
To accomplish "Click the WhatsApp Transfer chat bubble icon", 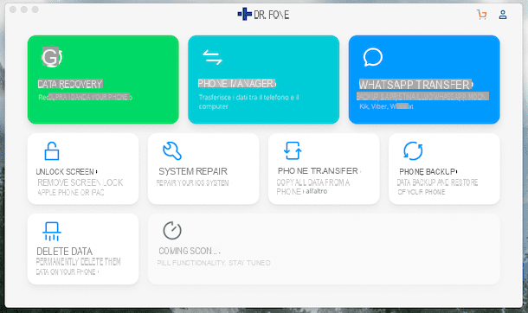I will (x=373, y=57).
